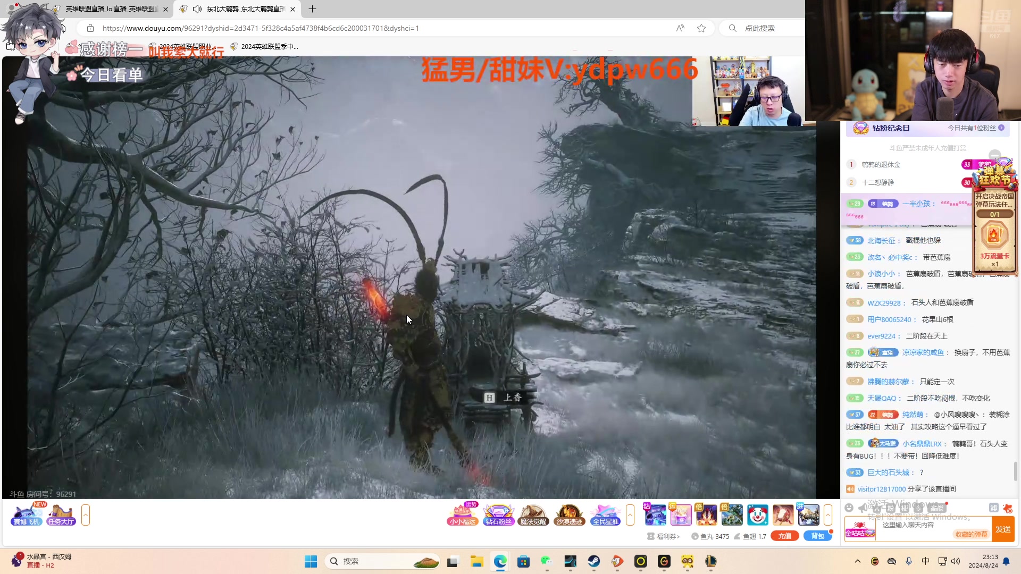Viewport: 1021px width, 574px height.
Task: Expand 今日共有1位粉丝 arrow
Action: pos(1001,128)
